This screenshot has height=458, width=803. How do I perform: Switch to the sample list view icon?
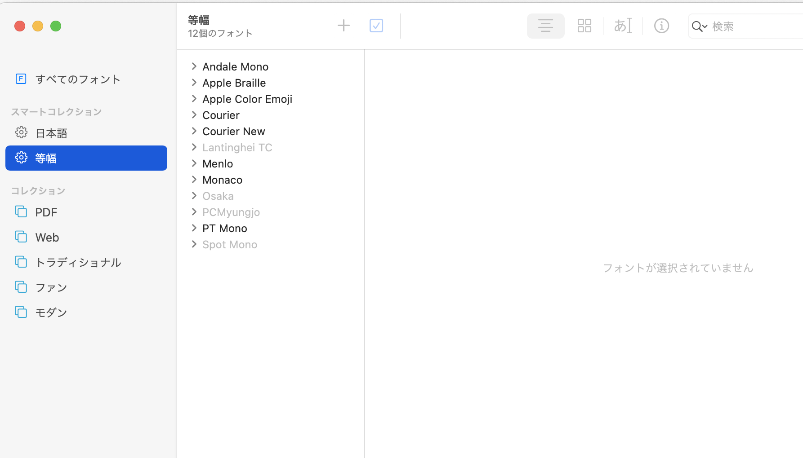(545, 26)
